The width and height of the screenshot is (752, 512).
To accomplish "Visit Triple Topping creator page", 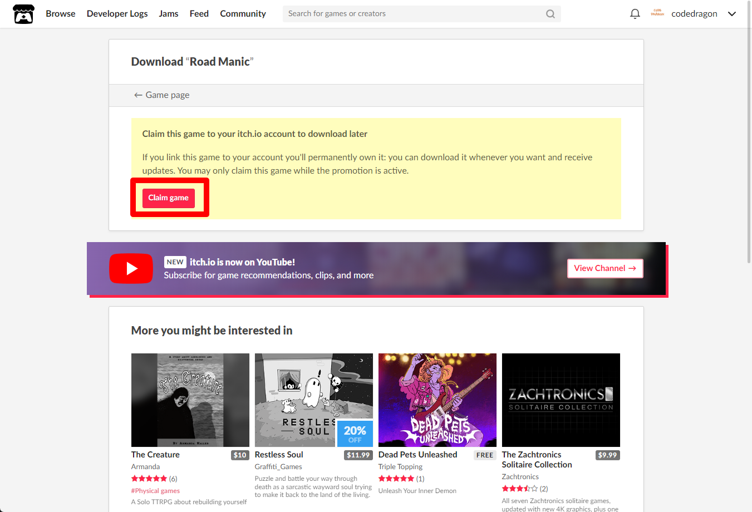I will 400,467.
